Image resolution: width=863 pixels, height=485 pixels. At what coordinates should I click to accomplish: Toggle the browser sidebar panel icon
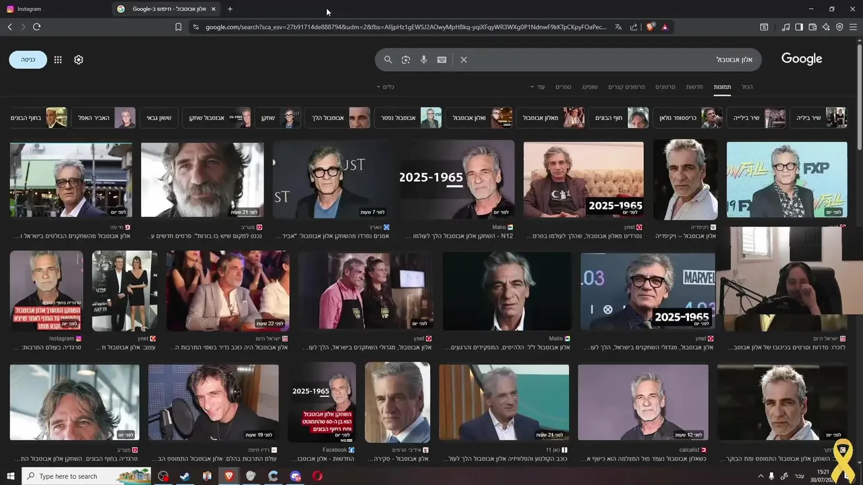pos(799,27)
